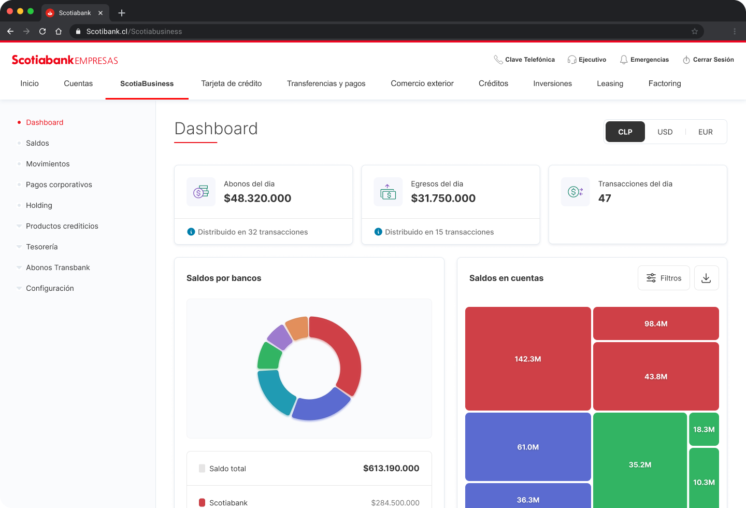Reload the browser page
746x508 pixels.
(42, 31)
